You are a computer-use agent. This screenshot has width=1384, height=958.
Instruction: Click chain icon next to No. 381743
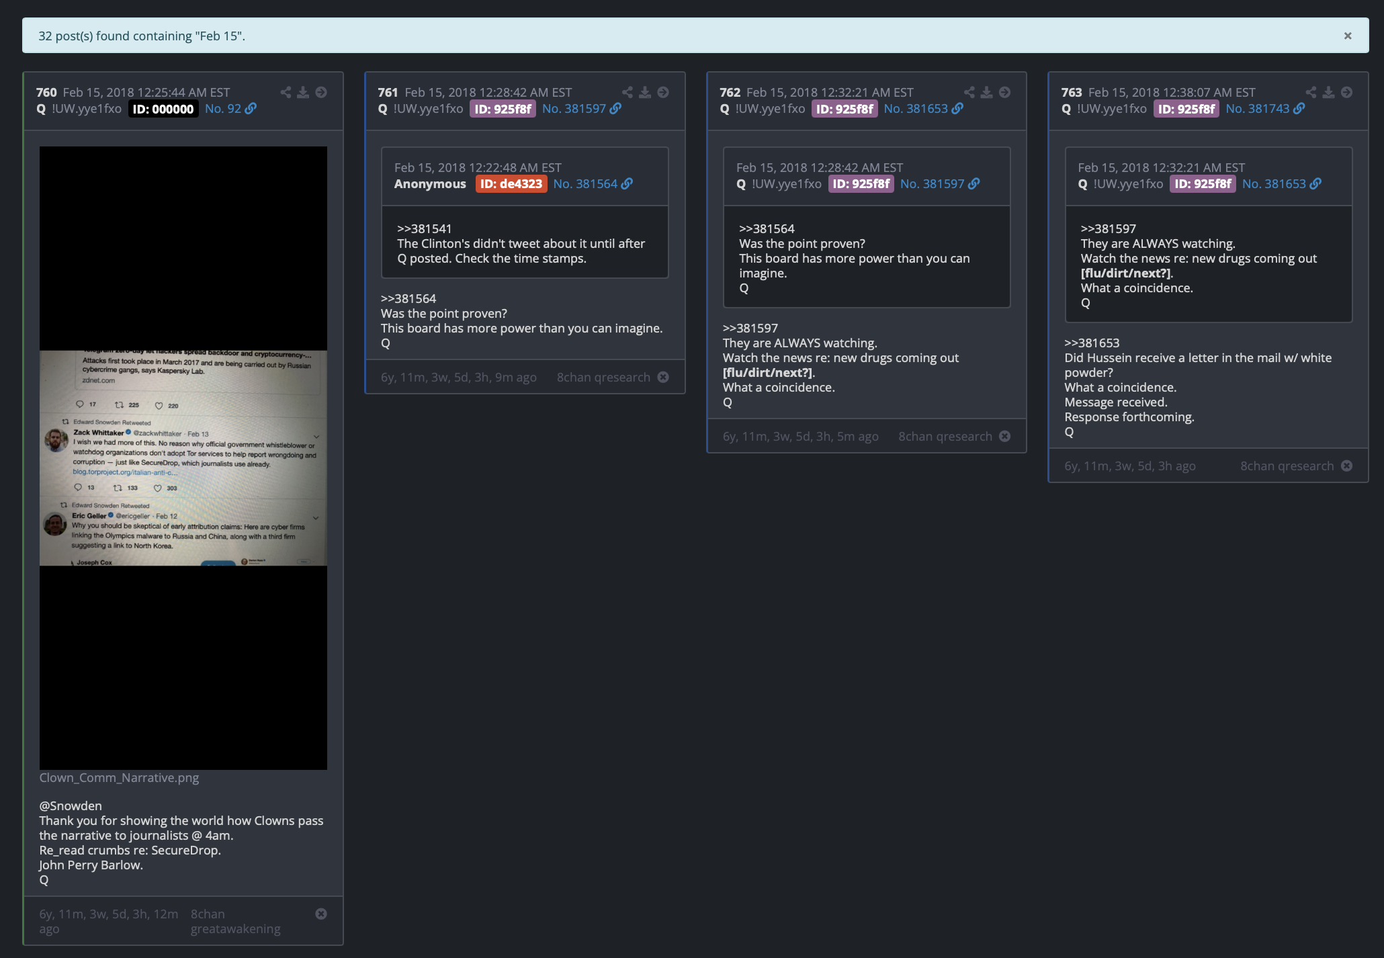click(x=1299, y=108)
